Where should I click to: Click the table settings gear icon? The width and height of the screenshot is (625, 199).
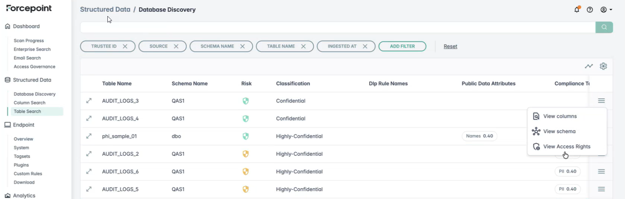(603, 66)
